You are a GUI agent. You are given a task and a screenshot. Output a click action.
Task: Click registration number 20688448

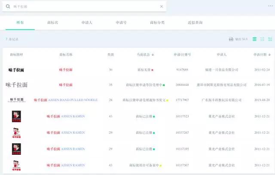point(182,85)
